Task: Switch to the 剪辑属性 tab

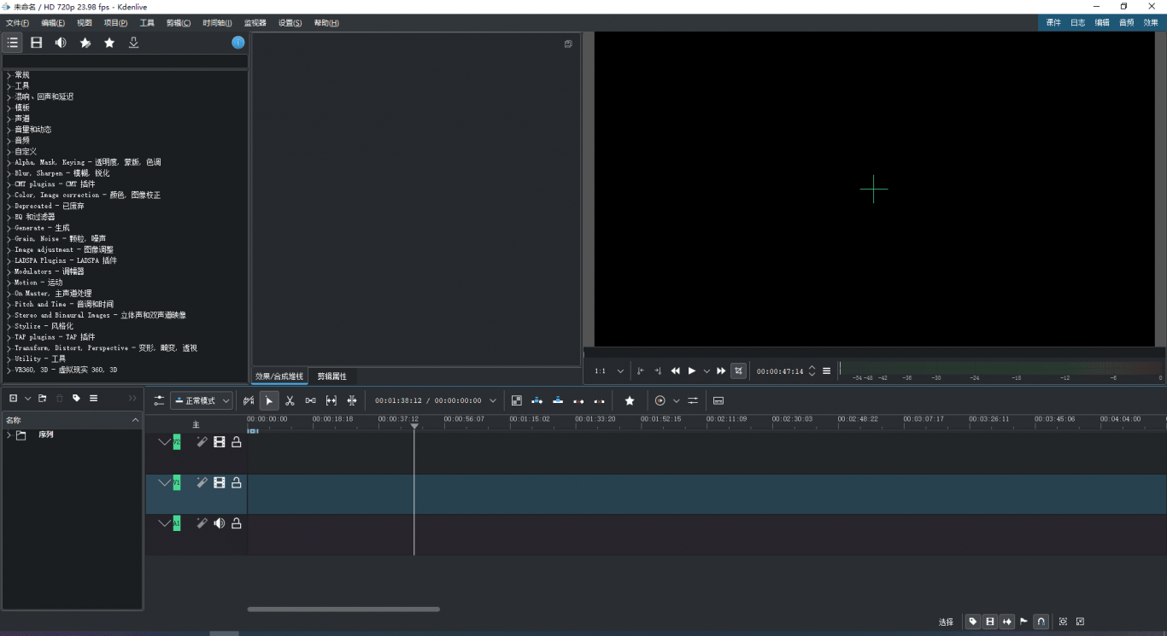Action: tap(331, 376)
